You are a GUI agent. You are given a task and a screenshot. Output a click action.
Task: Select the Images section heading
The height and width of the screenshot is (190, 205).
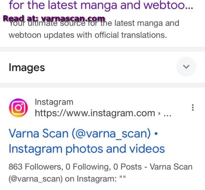click(x=27, y=67)
